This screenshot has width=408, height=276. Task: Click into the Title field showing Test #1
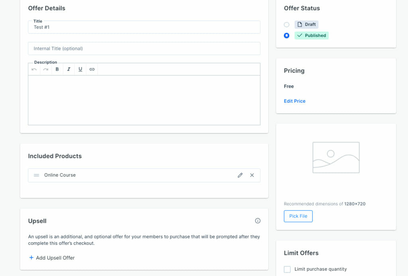point(144,27)
